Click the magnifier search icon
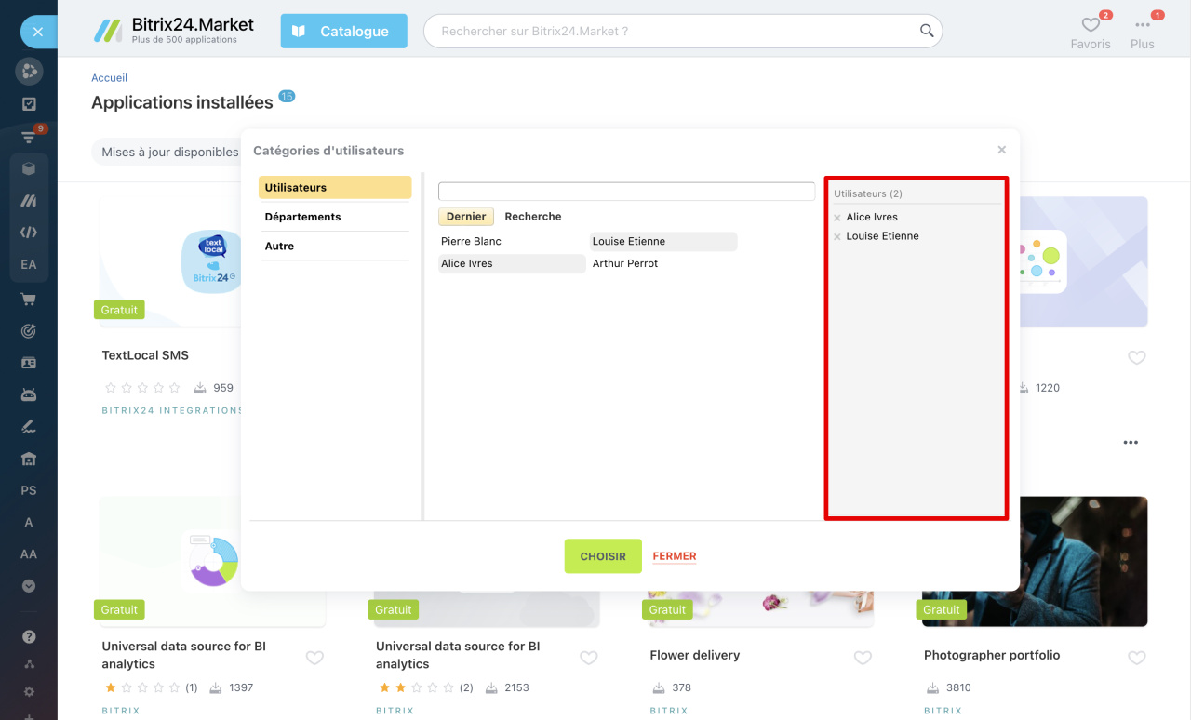 click(927, 31)
